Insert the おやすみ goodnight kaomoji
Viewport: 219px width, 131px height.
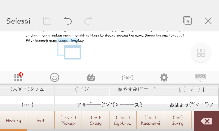[137, 90]
